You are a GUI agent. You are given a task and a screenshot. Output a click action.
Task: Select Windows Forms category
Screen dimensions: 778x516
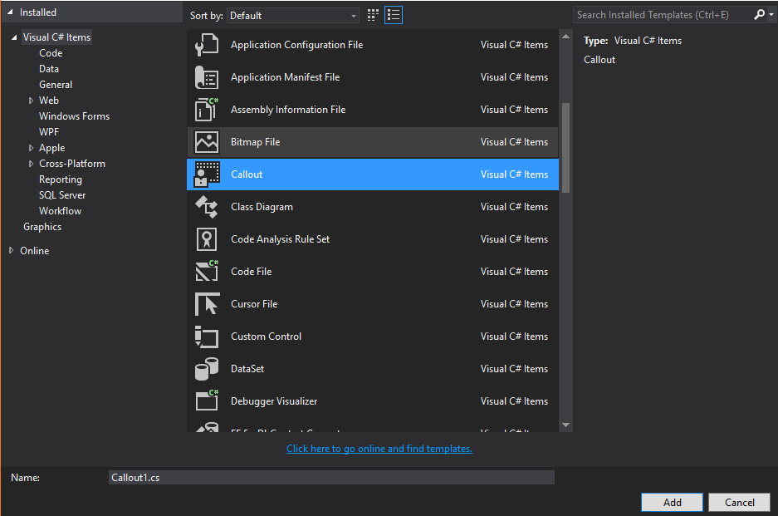coord(74,116)
